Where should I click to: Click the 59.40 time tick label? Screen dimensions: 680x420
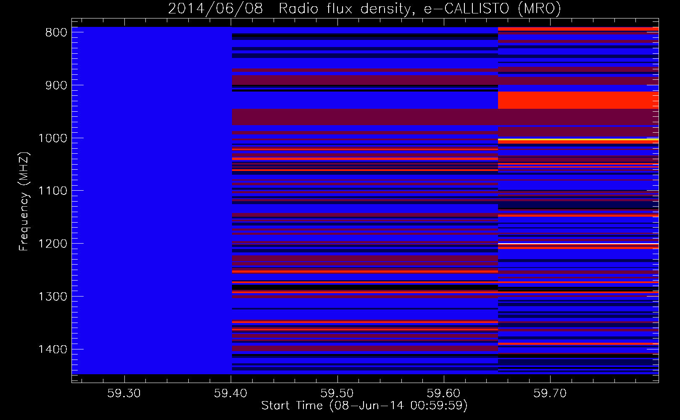click(x=230, y=393)
